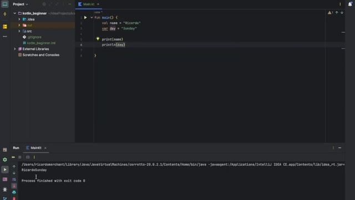Run main function from gutter arrow
This screenshot has height=200, width=355.
pos(85,17)
